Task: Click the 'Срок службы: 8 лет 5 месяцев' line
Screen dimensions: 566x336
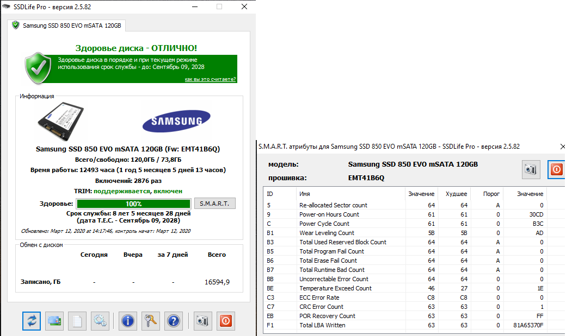Action: 128,213
